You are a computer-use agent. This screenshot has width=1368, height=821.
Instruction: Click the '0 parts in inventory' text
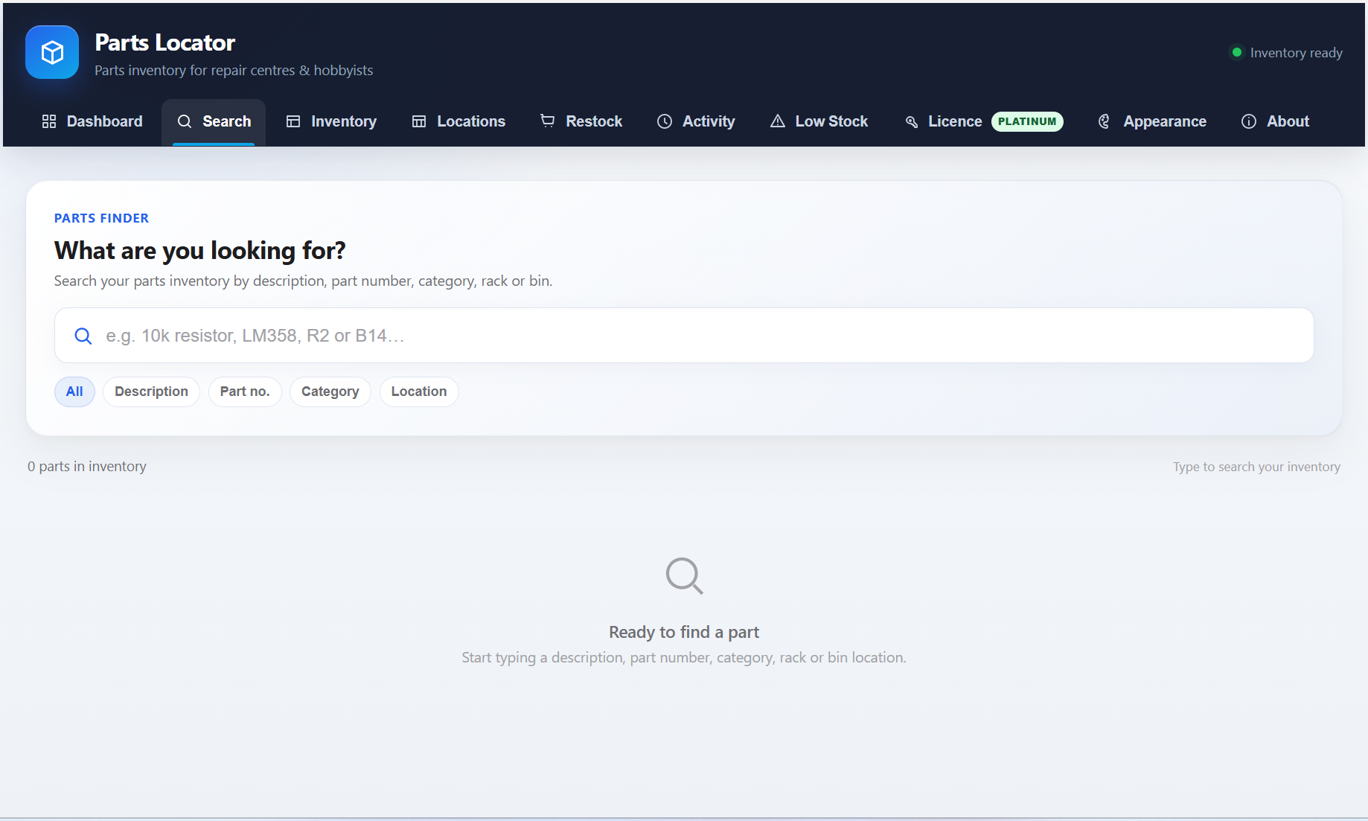(x=87, y=467)
